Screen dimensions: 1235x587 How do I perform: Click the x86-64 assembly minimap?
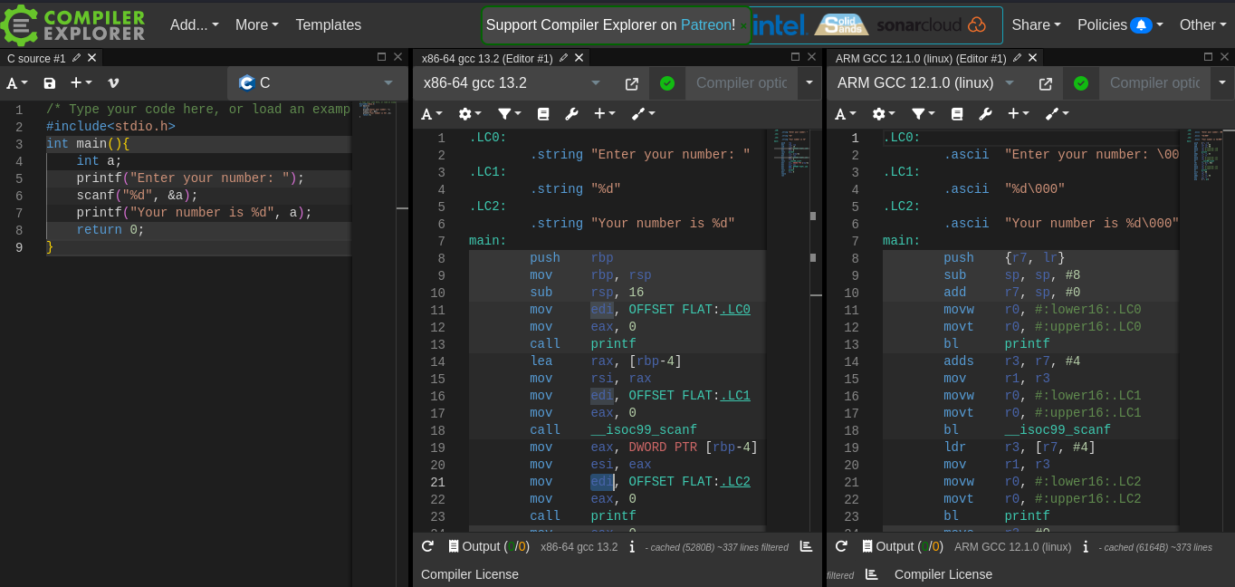[x=788, y=331]
